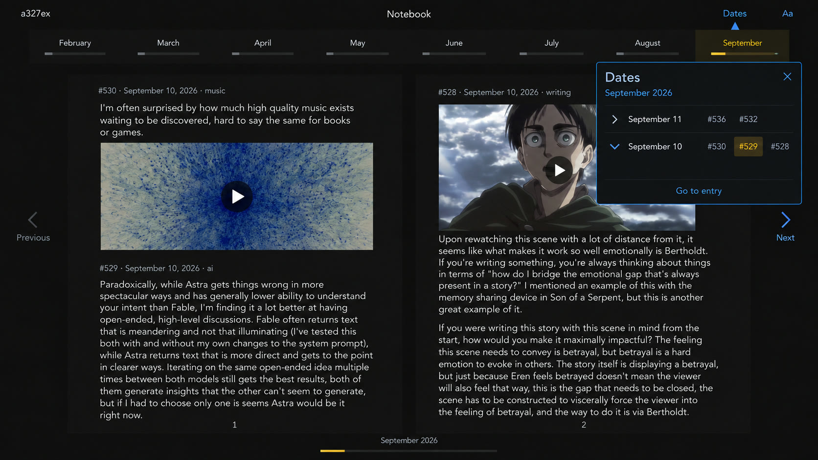Click page number 1

tap(234, 425)
